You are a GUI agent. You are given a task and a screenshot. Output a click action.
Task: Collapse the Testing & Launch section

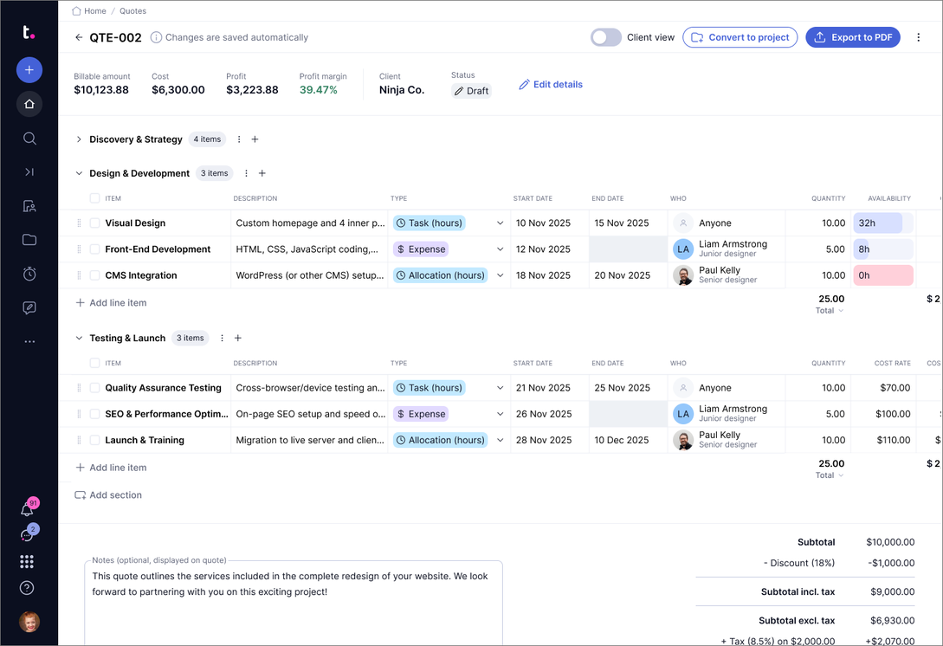79,339
